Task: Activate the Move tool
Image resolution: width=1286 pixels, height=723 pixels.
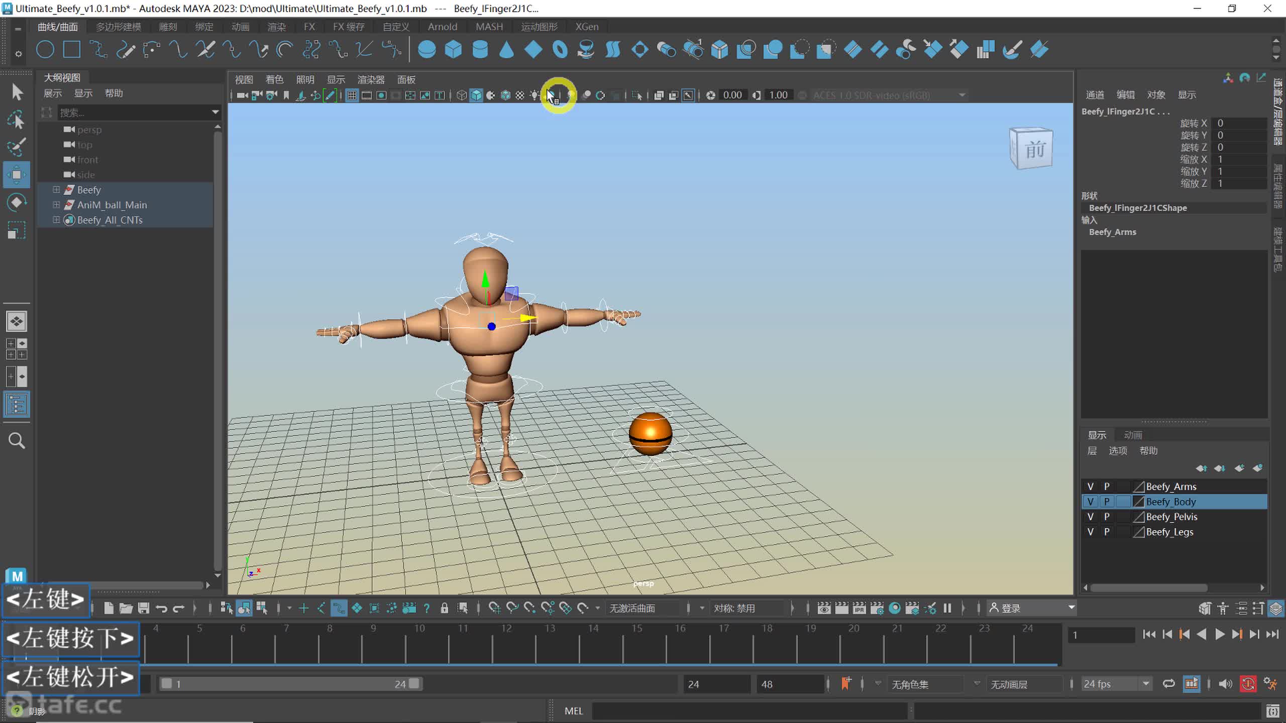Action: pyautogui.click(x=17, y=175)
